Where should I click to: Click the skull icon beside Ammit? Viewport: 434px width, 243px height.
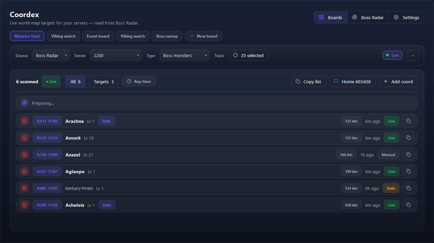tap(24, 138)
